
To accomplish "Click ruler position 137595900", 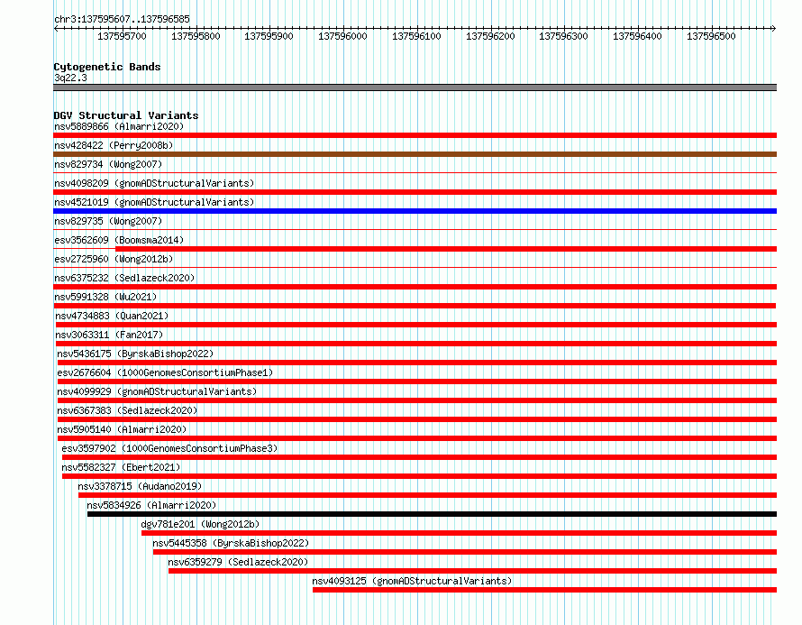I will [x=269, y=36].
